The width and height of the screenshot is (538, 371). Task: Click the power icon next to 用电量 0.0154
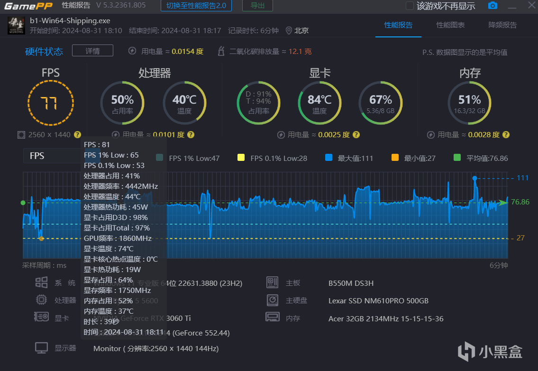pyautogui.click(x=132, y=51)
